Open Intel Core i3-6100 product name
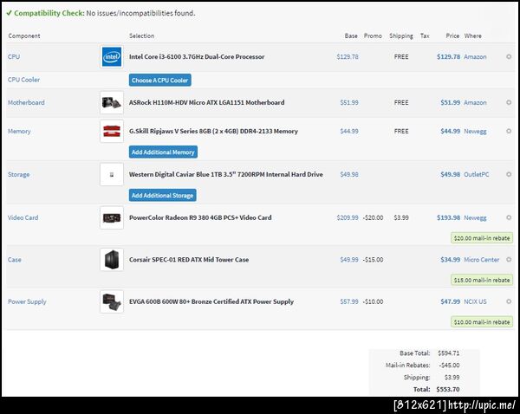520x414 pixels. pos(197,56)
